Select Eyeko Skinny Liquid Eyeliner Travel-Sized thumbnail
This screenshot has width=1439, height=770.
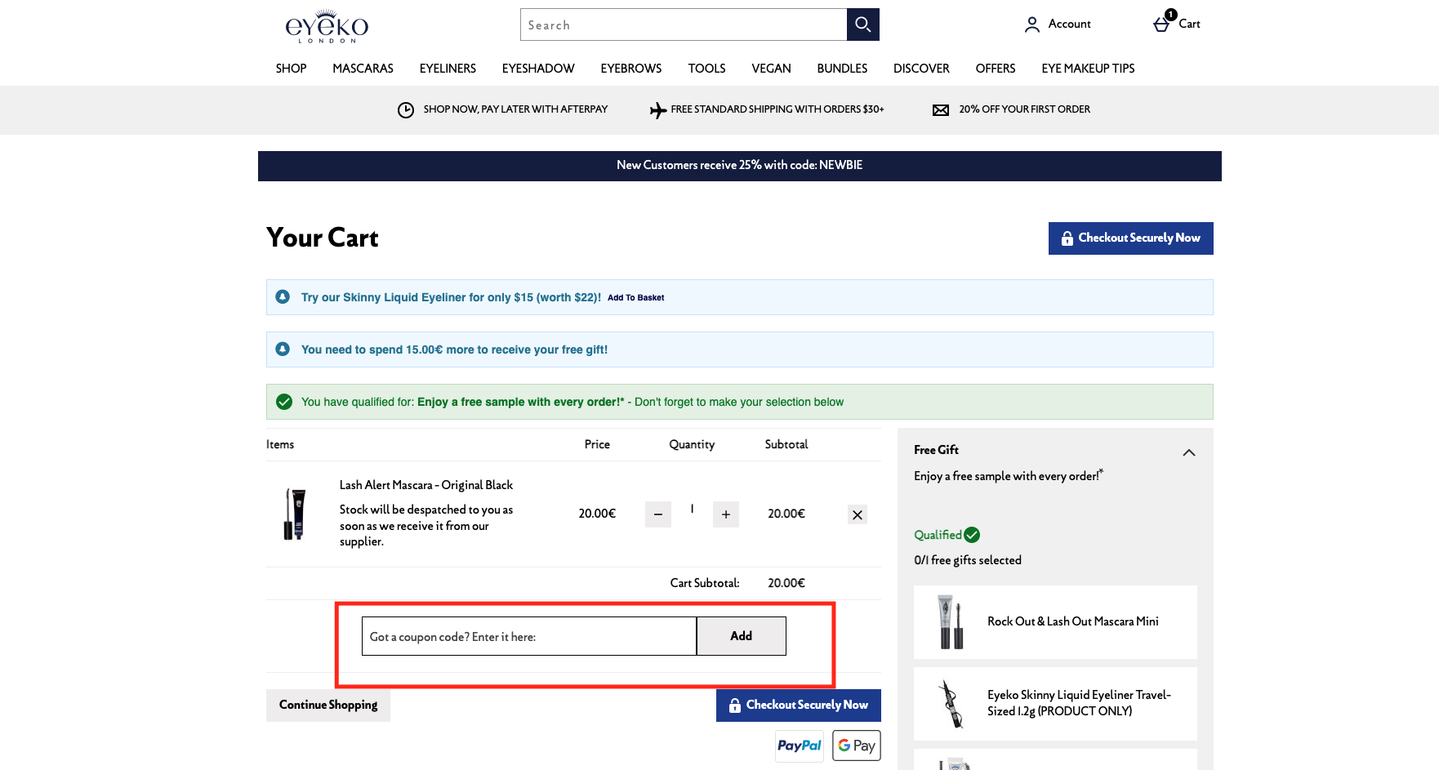[951, 704]
